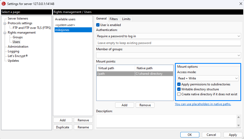The height and width of the screenshot is (139, 244).
Task: Select the Groups page in tree
Action: tap(18, 37)
